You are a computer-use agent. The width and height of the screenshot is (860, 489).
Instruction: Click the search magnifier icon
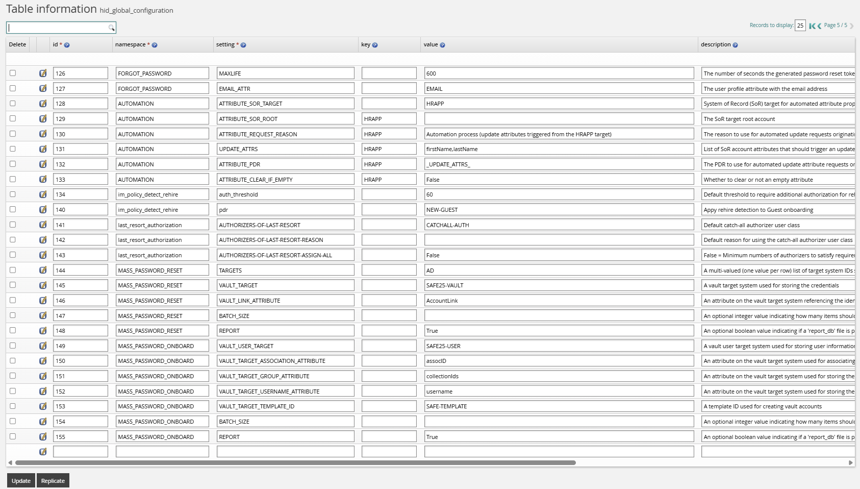pyautogui.click(x=111, y=28)
